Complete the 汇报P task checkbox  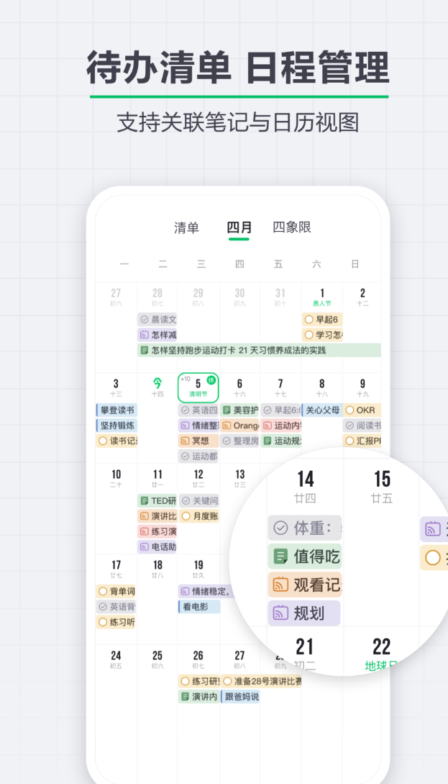pos(350,441)
